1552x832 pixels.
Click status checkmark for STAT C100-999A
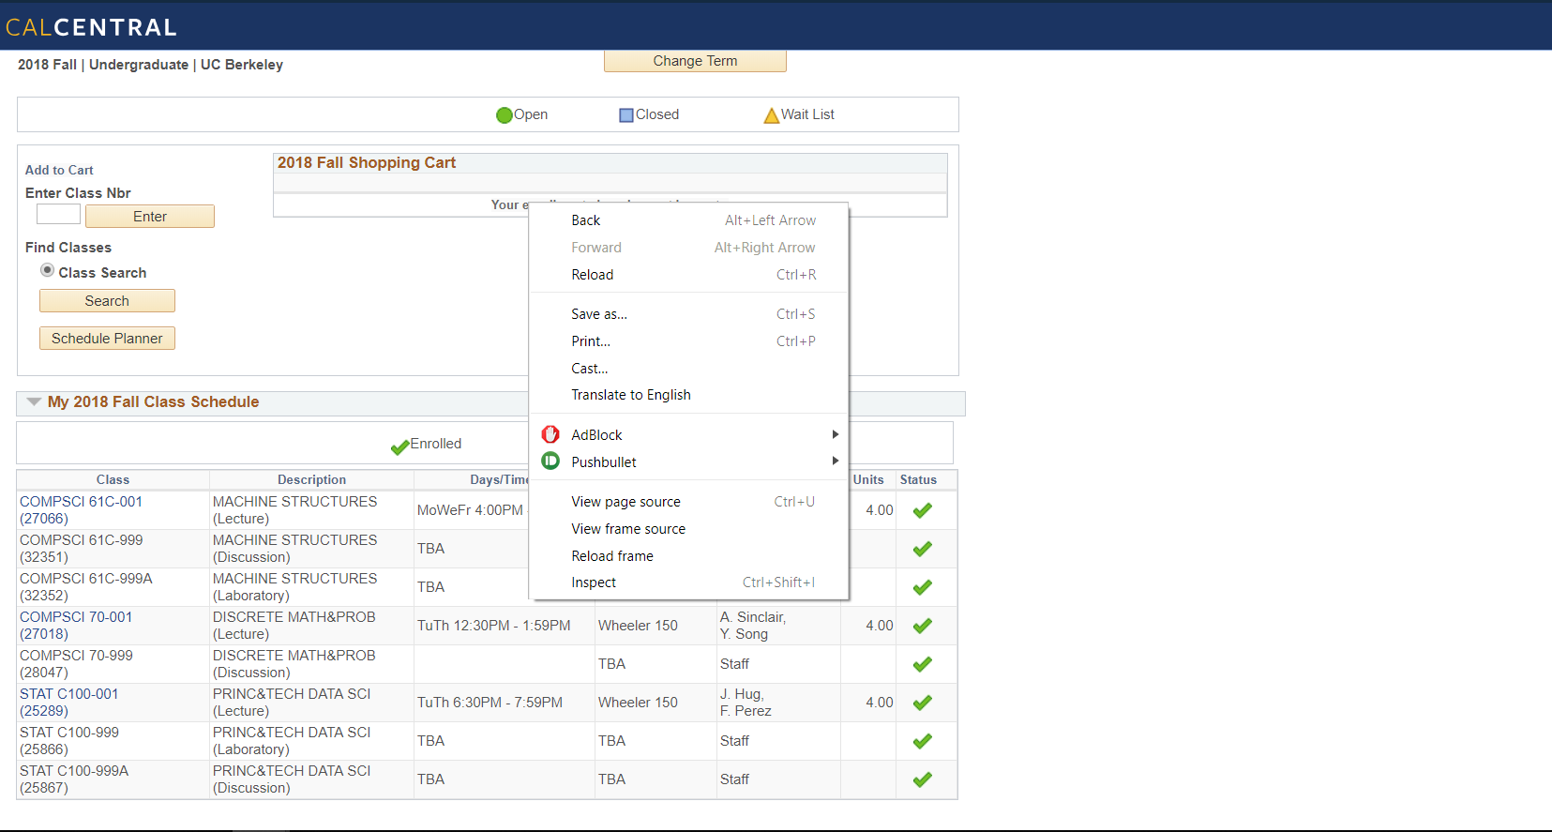pyautogui.click(x=923, y=779)
